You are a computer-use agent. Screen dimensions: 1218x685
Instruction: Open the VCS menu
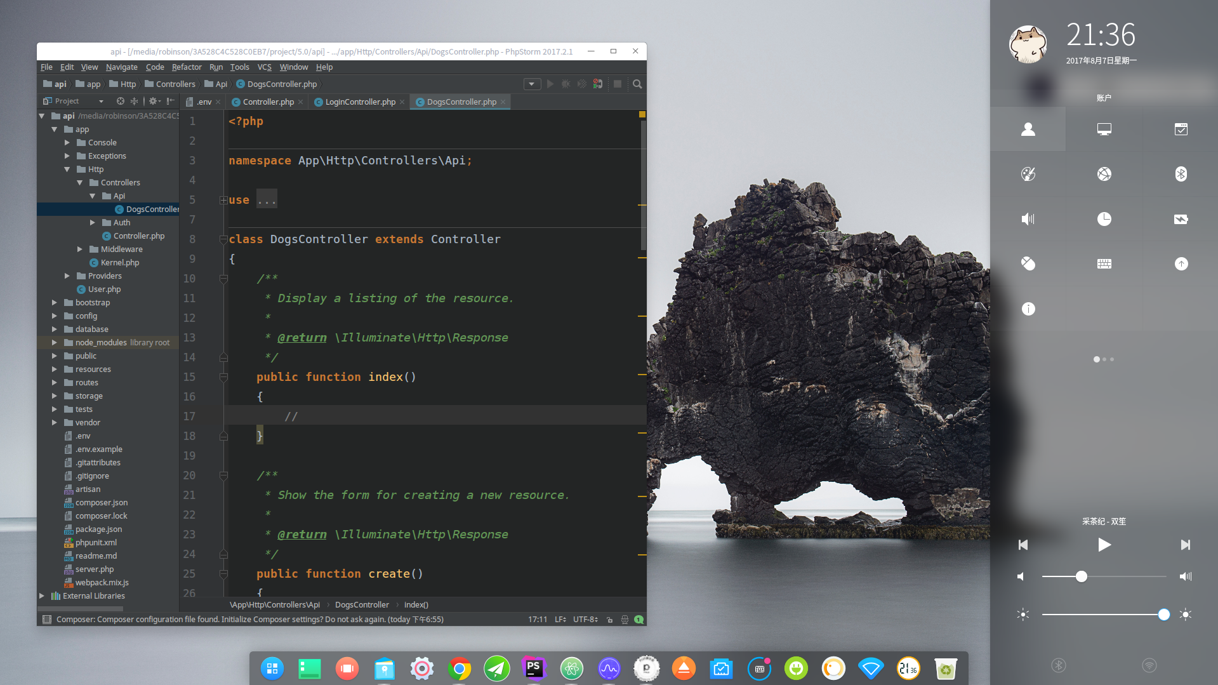pos(264,67)
